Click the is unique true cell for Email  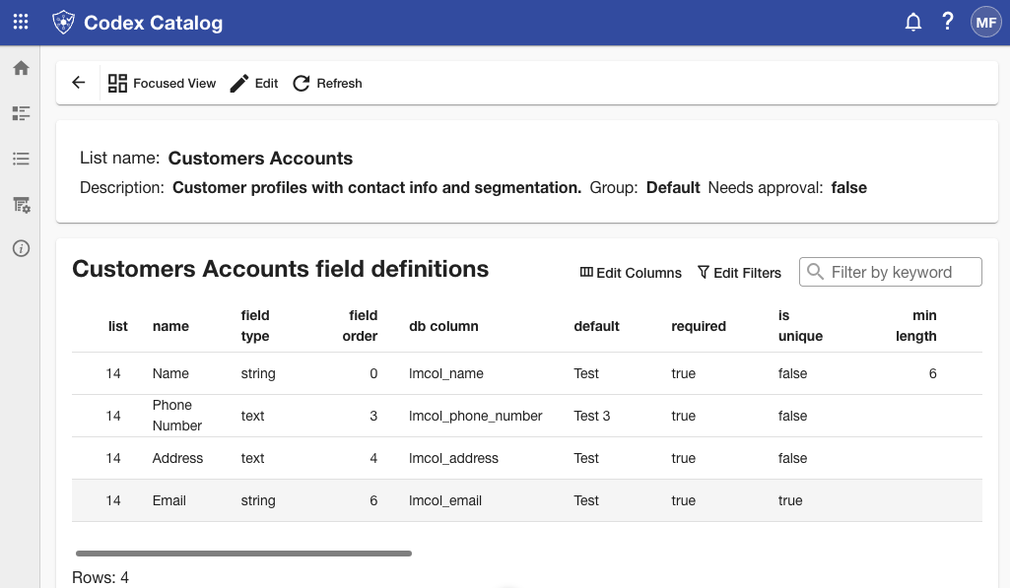[790, 500]
